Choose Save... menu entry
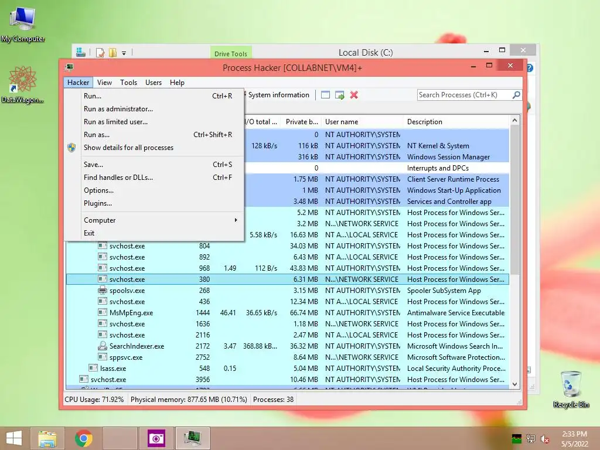This screenshot has height=450, width=600. click(154, 165)
